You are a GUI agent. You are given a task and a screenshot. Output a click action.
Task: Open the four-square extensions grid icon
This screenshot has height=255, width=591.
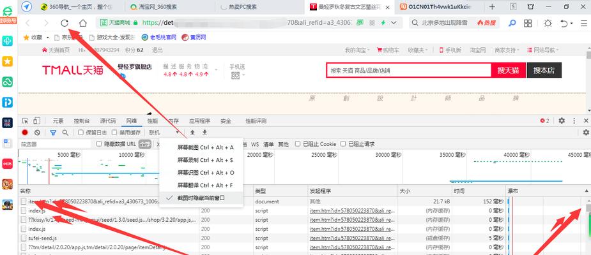(x=528, y=24)
